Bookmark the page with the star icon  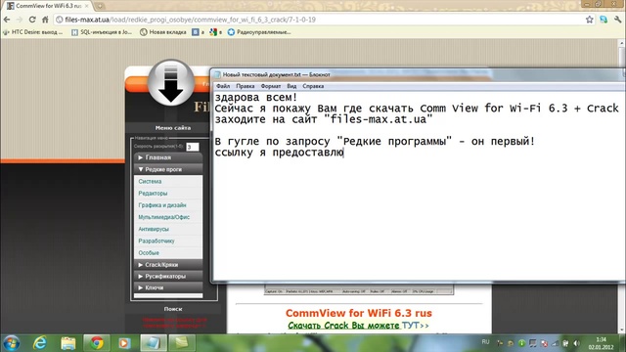coord(589,20)
